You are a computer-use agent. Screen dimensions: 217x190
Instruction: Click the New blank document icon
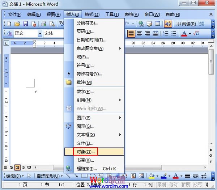tap(9, 24)
